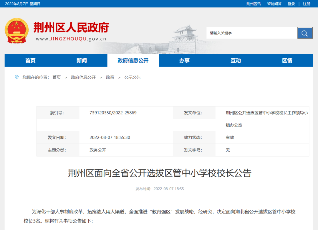Switch to the 互动 navigation tab
The width and height of the screenshot is (318, 230).
point(236,60)
